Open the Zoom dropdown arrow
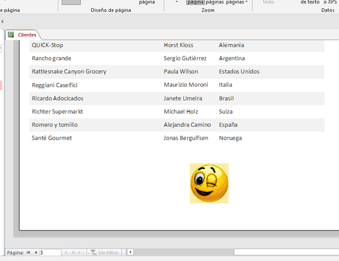Screen dimensions: 339x261 pyautogui.click(x=176, y=2)
